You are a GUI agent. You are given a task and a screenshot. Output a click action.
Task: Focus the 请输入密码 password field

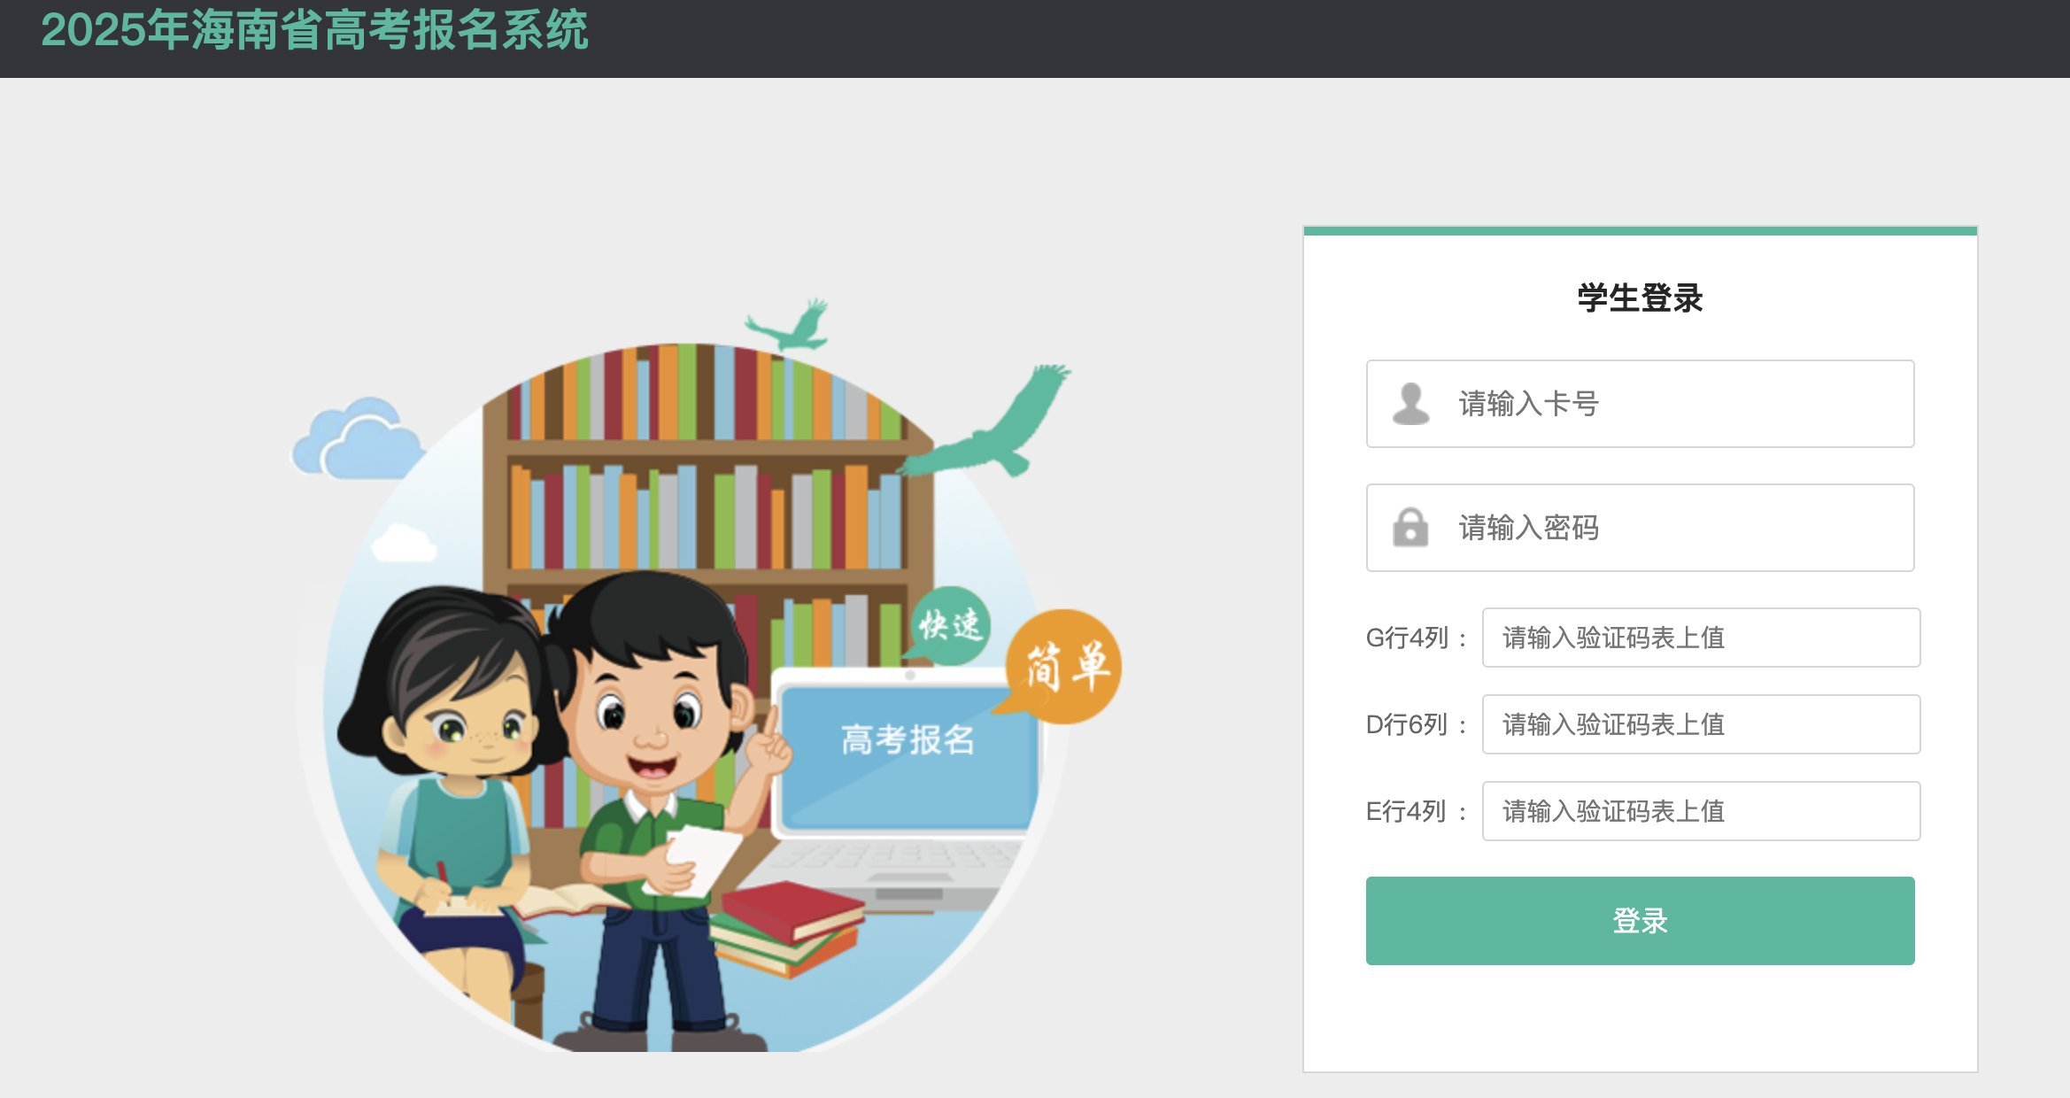1640,528
